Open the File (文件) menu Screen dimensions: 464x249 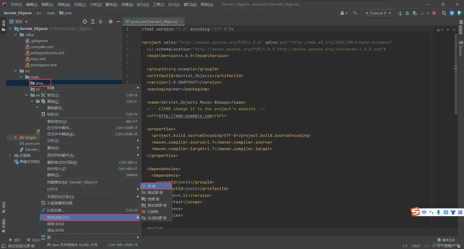16,4
